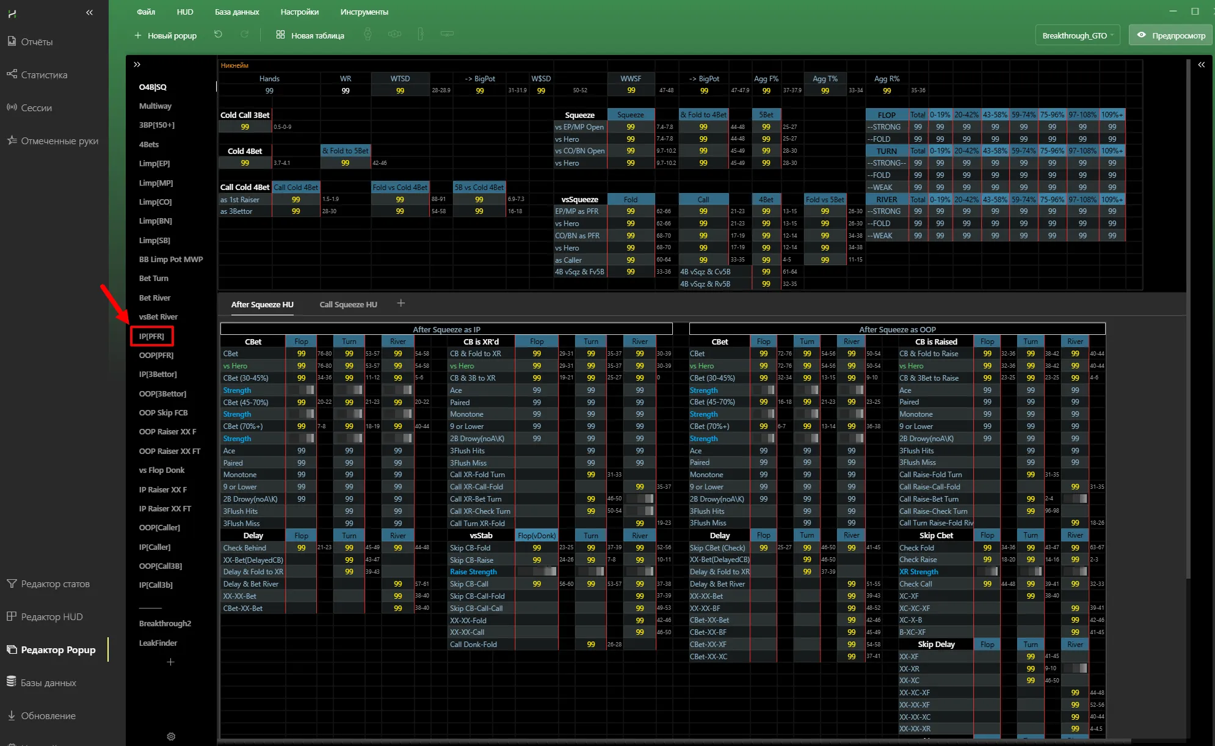Click the Новый popup button label
Image resolution: width=1215 pixels, height=746 pixels.
pyautogui.click(x=172, y=35)
